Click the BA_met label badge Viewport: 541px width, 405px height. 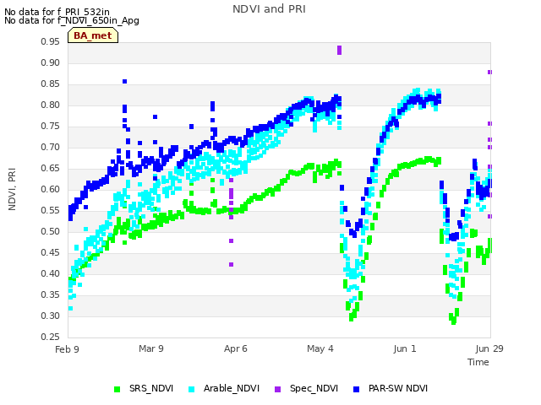point(93,35)
